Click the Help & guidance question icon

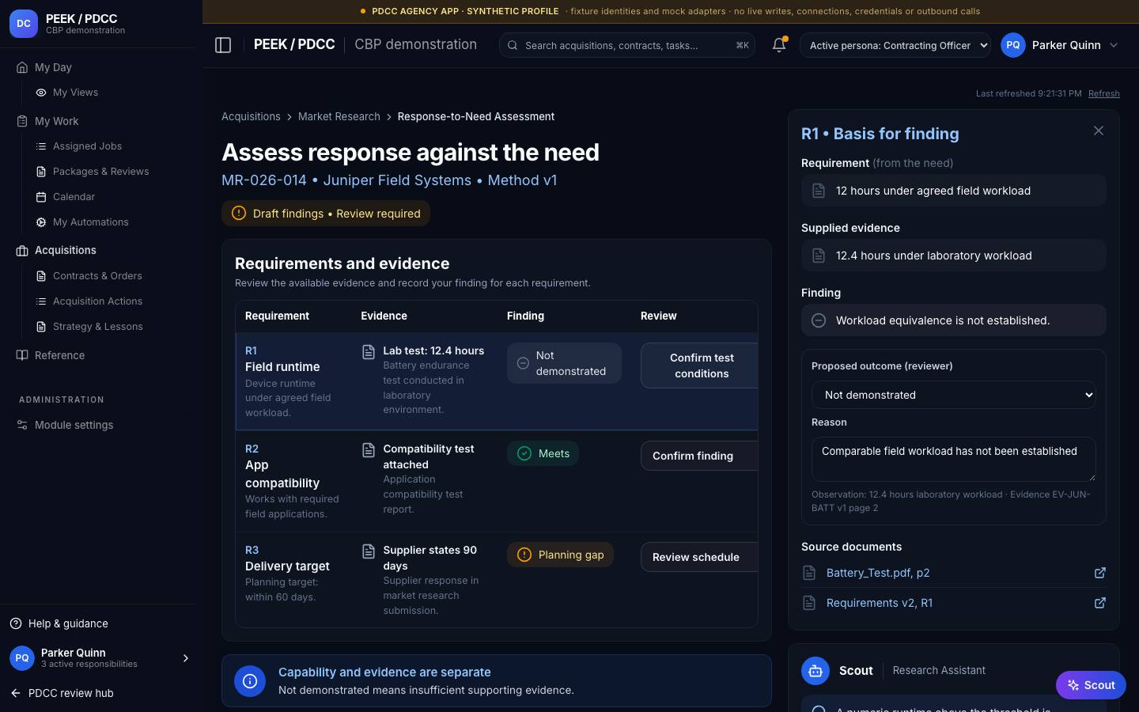click(x=16, y=623)
